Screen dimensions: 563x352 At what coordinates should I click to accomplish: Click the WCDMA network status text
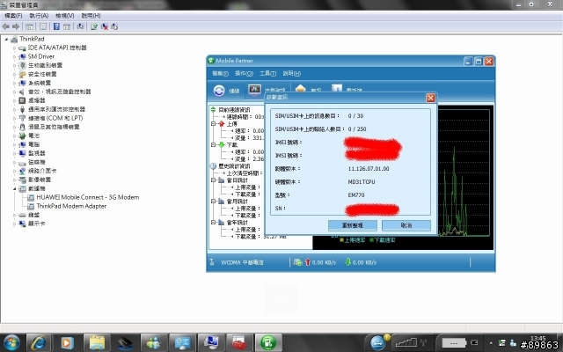pyautogui.click(x=242, y=262)
